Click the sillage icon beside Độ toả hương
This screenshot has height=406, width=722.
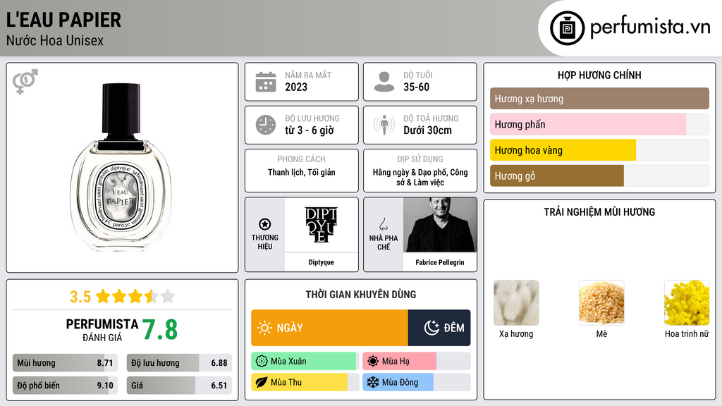384,125
